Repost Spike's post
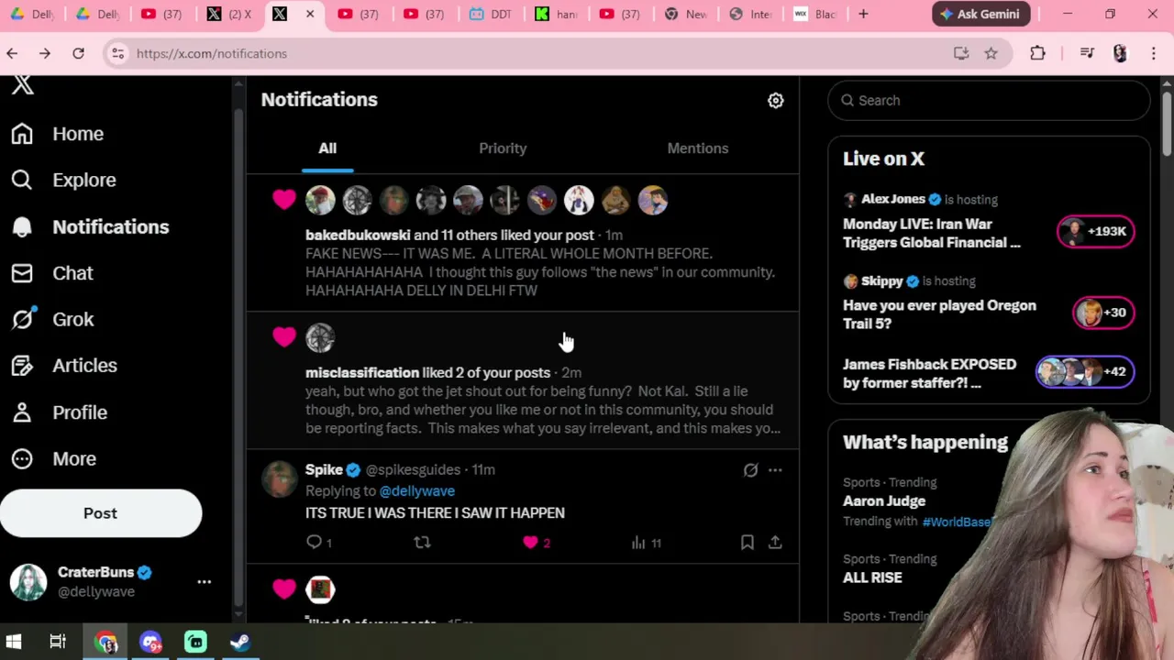 (x=422, y=543)
